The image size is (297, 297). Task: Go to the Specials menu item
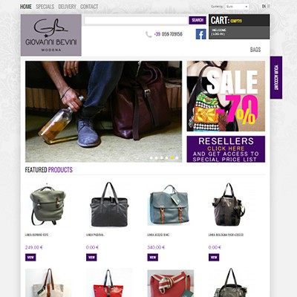coord(45,7)
